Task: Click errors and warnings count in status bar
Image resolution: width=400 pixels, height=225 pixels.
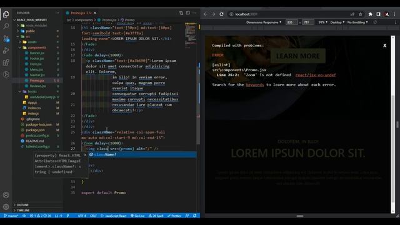Action: pyautogui.click(x=40, y=216)
